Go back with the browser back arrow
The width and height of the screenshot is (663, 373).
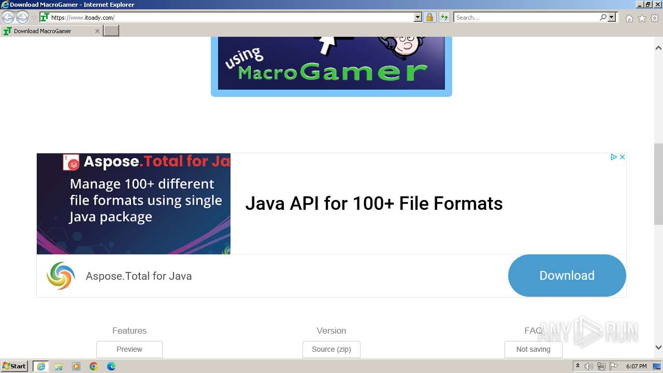tap(8, 18)
